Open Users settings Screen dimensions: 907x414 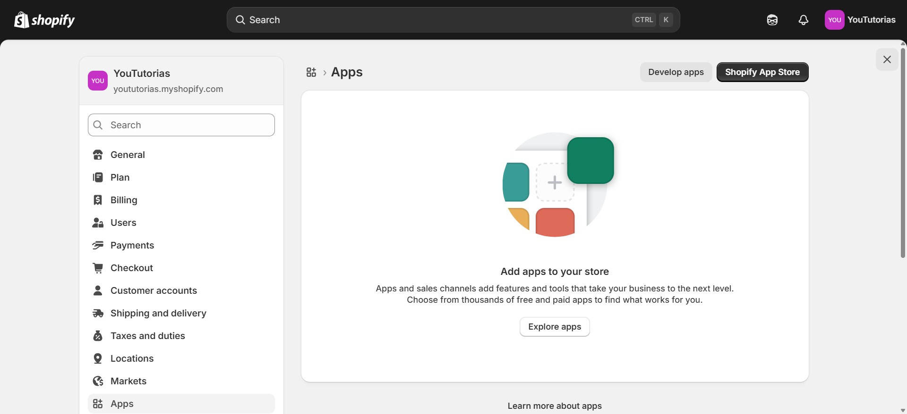click(x=181, y=223)
